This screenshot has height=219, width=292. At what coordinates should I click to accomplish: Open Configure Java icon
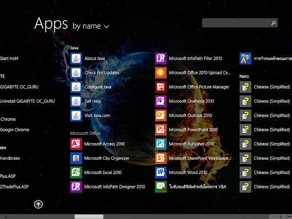[x=76, y=87]
